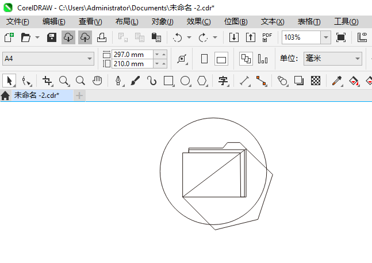Add a new document with plus tab
Viewport: 372px width, 263px height.
pyautogui.click(x=79, y=96)
